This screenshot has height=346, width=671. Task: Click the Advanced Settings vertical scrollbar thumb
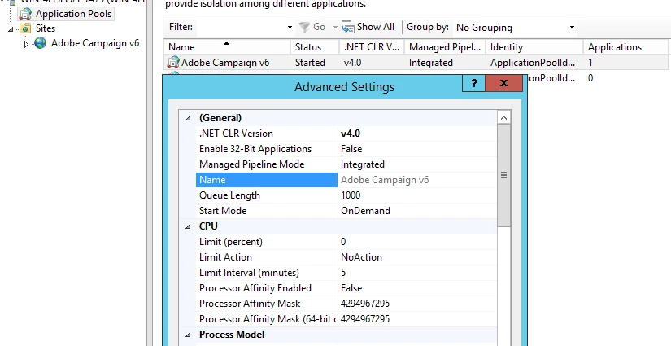(x=503, y=175)
